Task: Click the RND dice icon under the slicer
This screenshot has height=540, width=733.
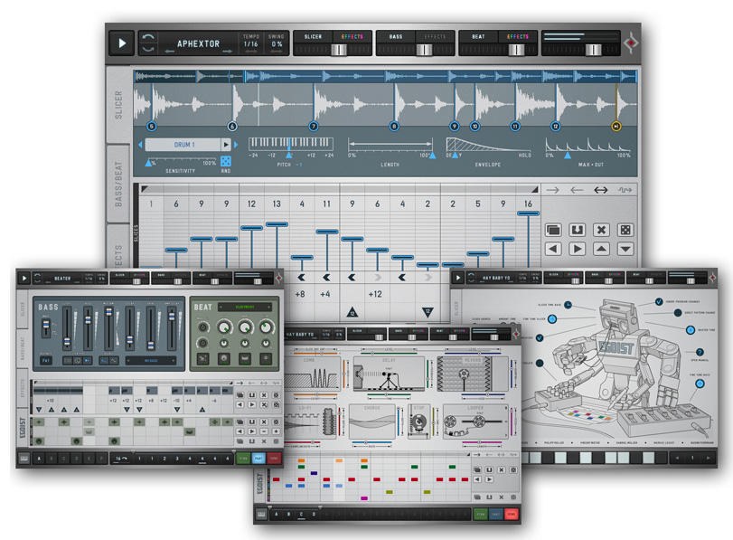Action: tap(226, 161)
